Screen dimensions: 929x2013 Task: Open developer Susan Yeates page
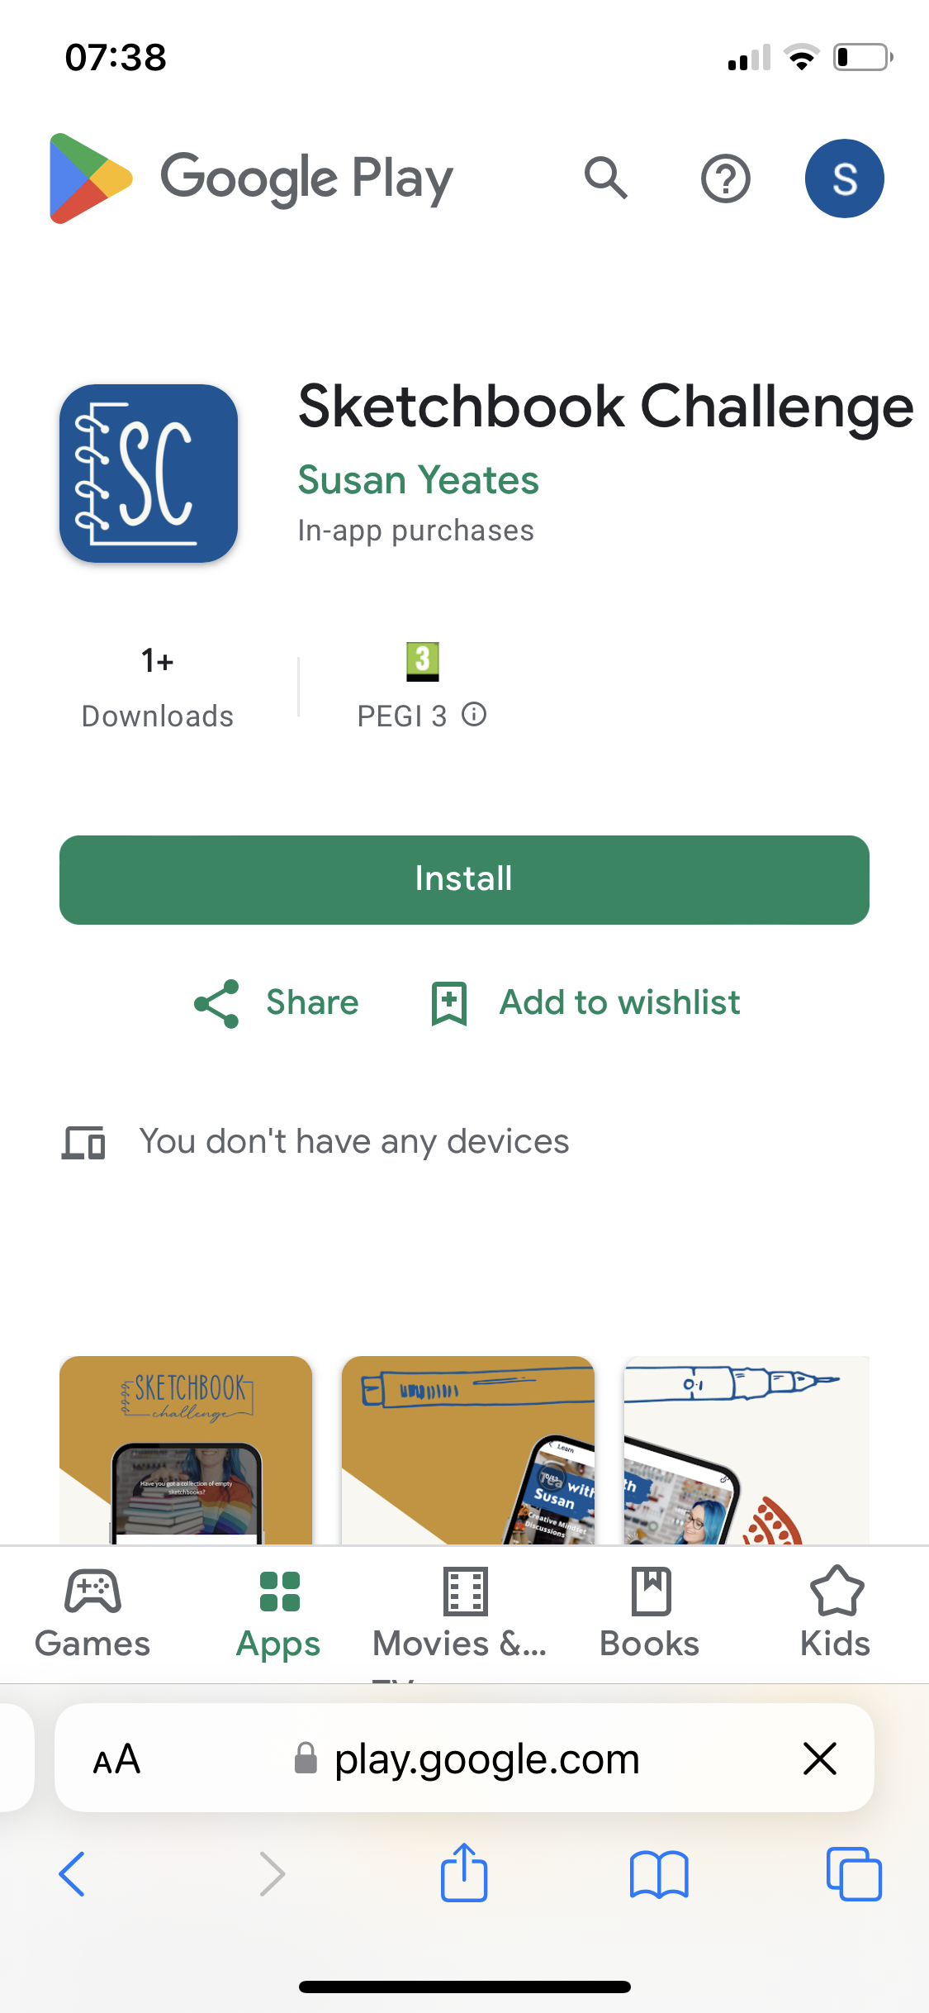[418, 480]
